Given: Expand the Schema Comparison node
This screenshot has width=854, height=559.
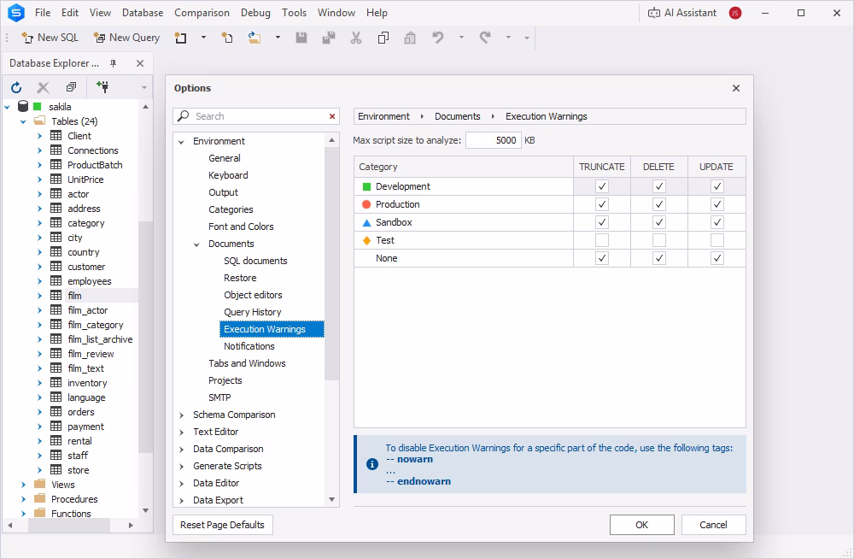Looking at the screenshot, I should coord(181,415).
